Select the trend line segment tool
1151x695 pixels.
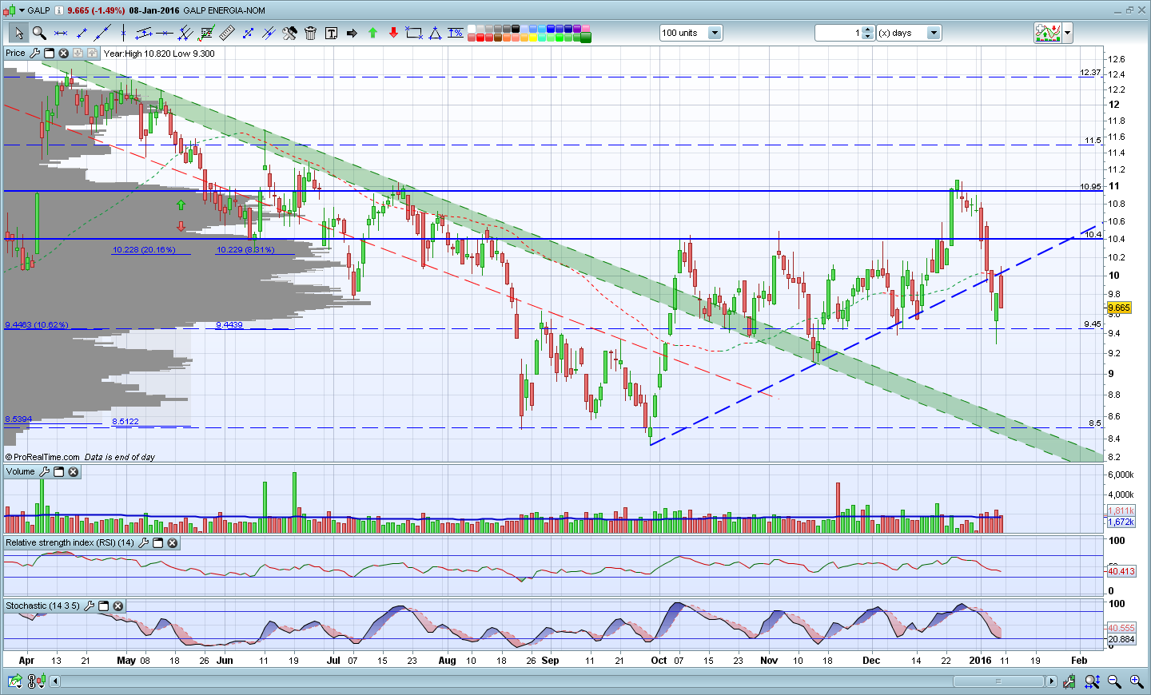(x=82, y=33)
